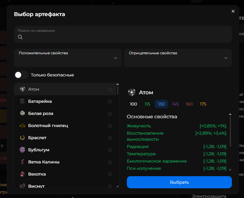Image resolution: width=244 pixels, height=198 pixels.
Task: Click the Бубльгум artifact icon
Action: (22, 150)
